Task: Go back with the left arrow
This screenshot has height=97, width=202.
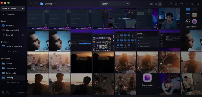Action: coord(31,4)
